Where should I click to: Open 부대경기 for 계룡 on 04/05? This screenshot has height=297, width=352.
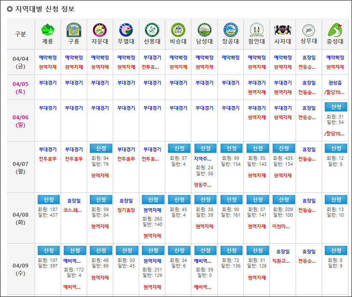[x=47, y=83]
